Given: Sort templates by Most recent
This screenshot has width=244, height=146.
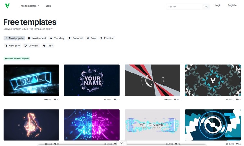Looking at the screenshot, I should 37,38.
